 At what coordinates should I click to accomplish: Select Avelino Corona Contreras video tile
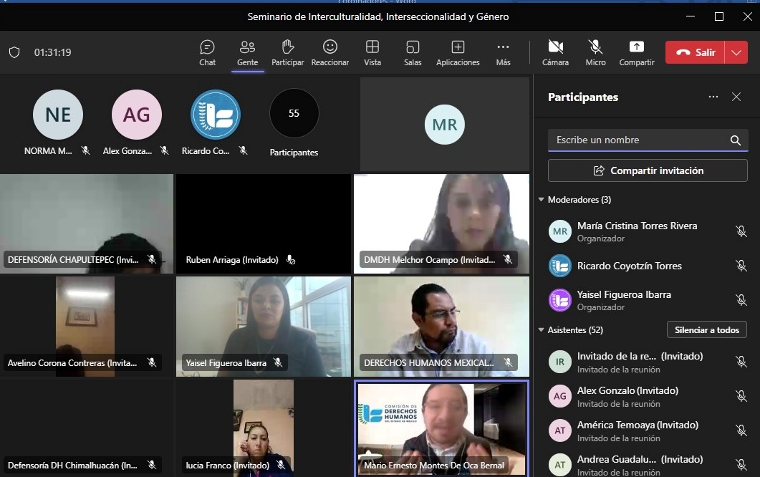coord(86,327)
